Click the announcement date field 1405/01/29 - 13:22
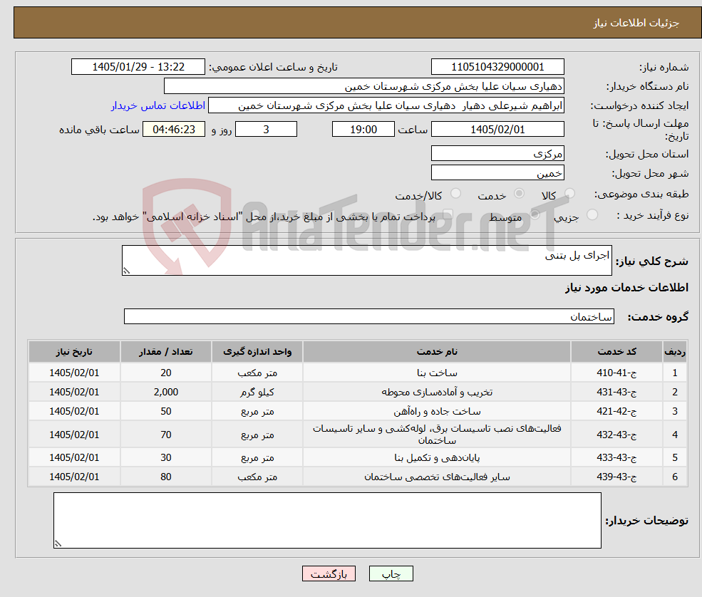 click(138, 67)
